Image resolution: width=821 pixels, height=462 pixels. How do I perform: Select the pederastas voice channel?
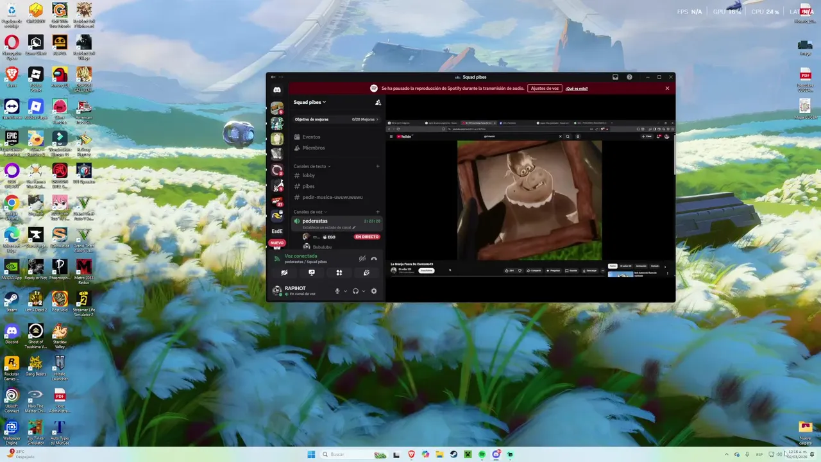tap(336, 223)
